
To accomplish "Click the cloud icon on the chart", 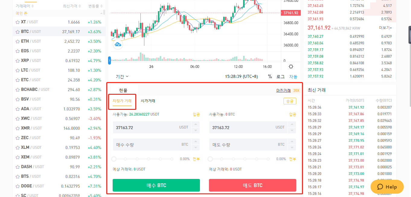I will (118, 44).
